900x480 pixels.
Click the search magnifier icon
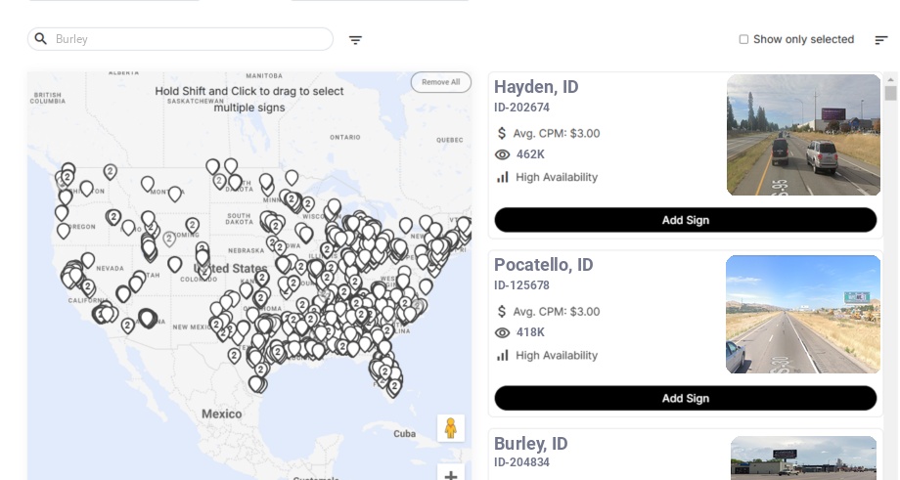[41, 39]
